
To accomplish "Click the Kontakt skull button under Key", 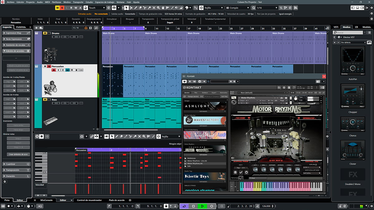I will [235, 172].
